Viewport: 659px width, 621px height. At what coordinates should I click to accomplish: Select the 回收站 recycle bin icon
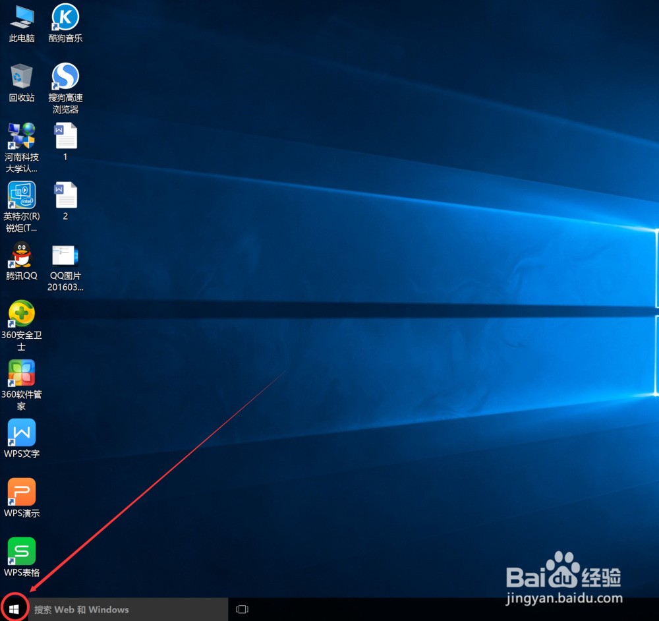(x=22, y=77)
